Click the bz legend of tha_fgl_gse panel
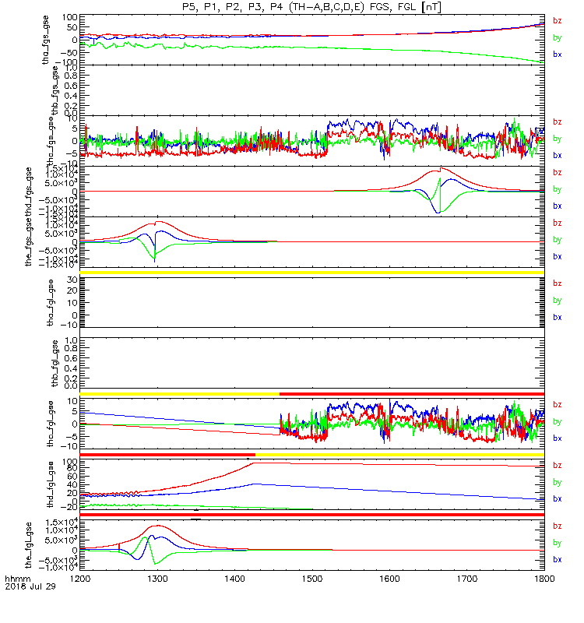584x623 pixels. (558, 283)
